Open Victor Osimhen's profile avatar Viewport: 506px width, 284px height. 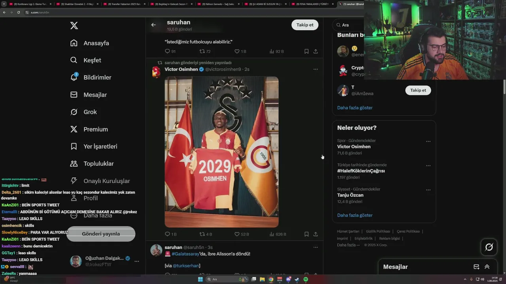point(157,72)
